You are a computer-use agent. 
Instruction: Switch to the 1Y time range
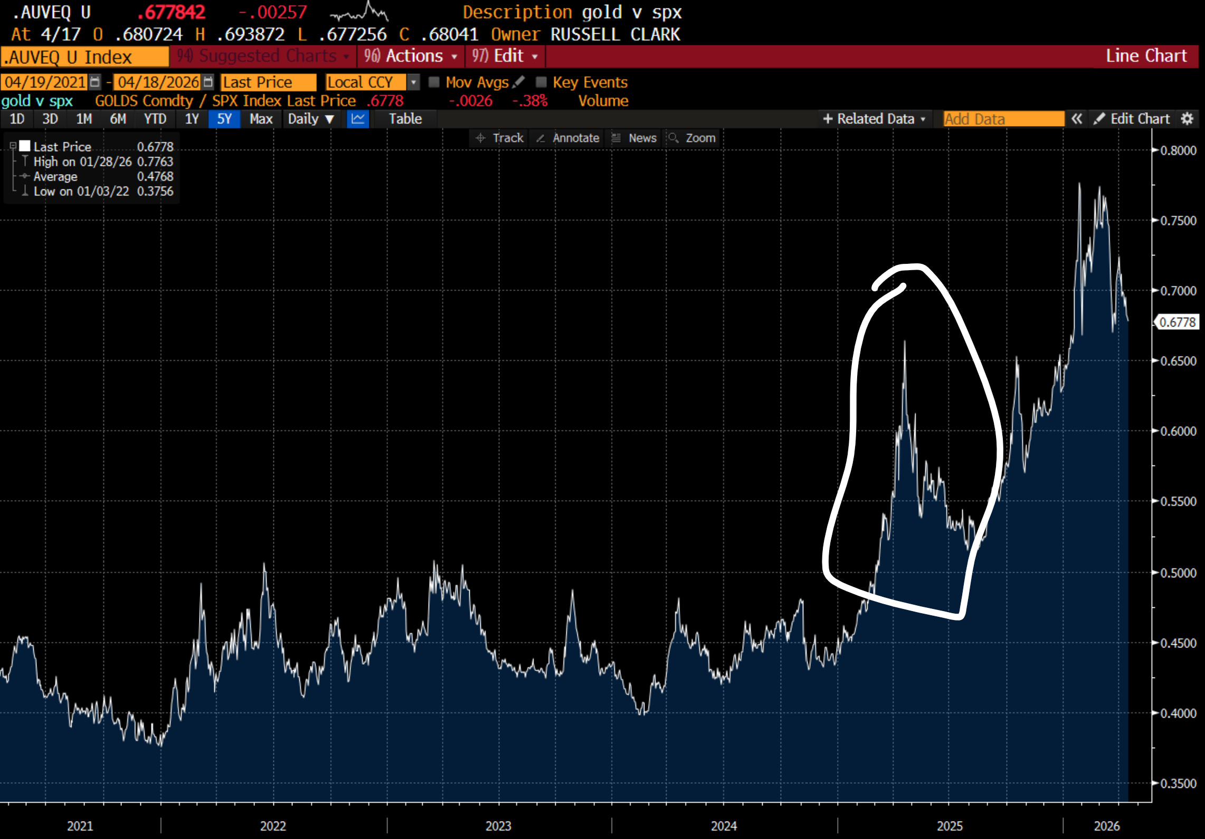coord(192,119)
